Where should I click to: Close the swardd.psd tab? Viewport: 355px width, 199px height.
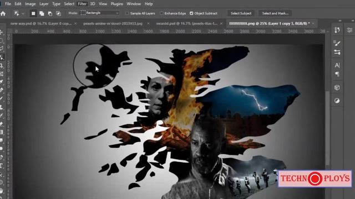point(221,23)
